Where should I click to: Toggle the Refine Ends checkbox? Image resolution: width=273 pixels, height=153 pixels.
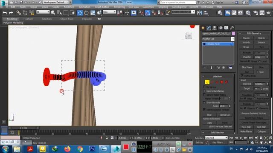coord(242,76)
